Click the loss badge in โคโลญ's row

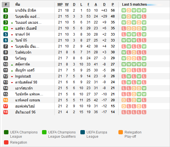144,58
